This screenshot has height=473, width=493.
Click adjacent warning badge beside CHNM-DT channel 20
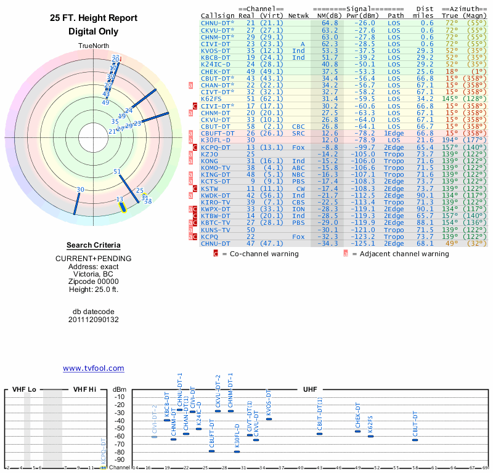(190, 113)
